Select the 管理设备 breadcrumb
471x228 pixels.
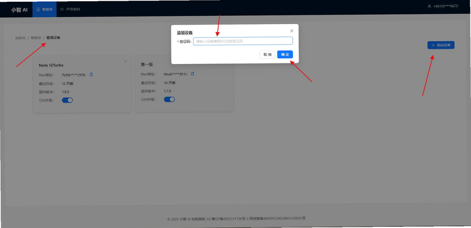53,38
